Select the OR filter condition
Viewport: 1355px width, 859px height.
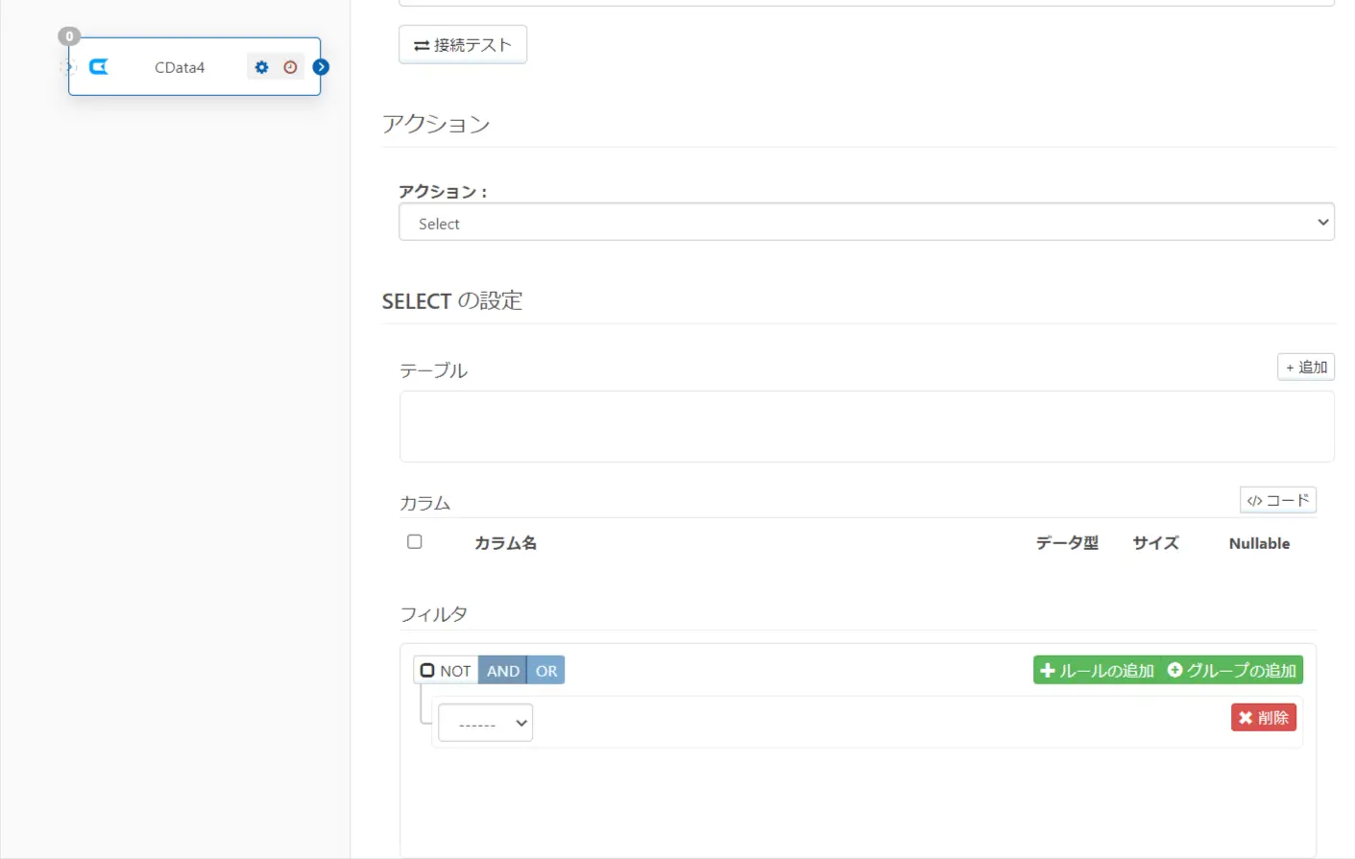(x=546, y=670)
